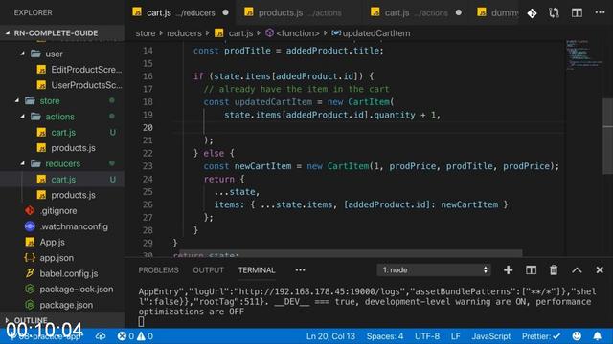Click the warnings count in status bar
The image size is (613, 344).
coord(145,335)
